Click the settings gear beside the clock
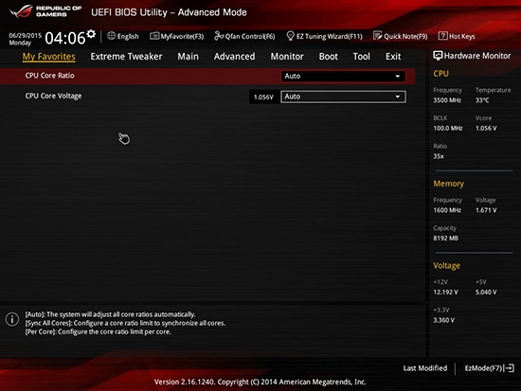The width and height of the screenshot is (521, 391). pyautogui.click(x=91, y=34)
